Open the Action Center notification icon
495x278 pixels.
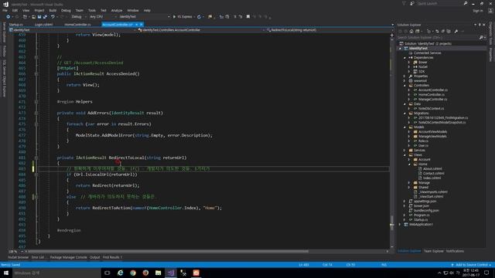click(x=486, y=273)
